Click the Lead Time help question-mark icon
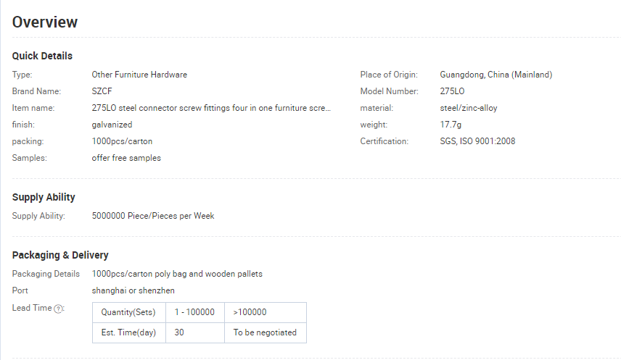This screenshot has height=360, width=621. click(x=58, y=309)
